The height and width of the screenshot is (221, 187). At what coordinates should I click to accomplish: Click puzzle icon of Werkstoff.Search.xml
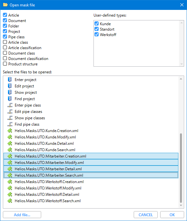pos(10,201)
